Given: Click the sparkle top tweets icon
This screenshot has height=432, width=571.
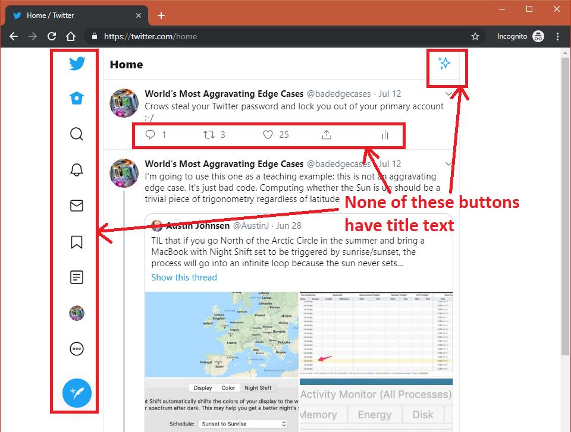Looking at the screenshot, I should coord(444,63).
